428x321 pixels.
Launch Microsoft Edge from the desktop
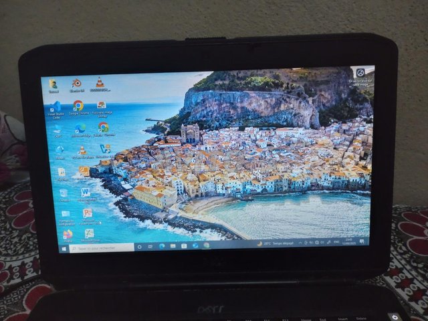[x=80, y=128]
